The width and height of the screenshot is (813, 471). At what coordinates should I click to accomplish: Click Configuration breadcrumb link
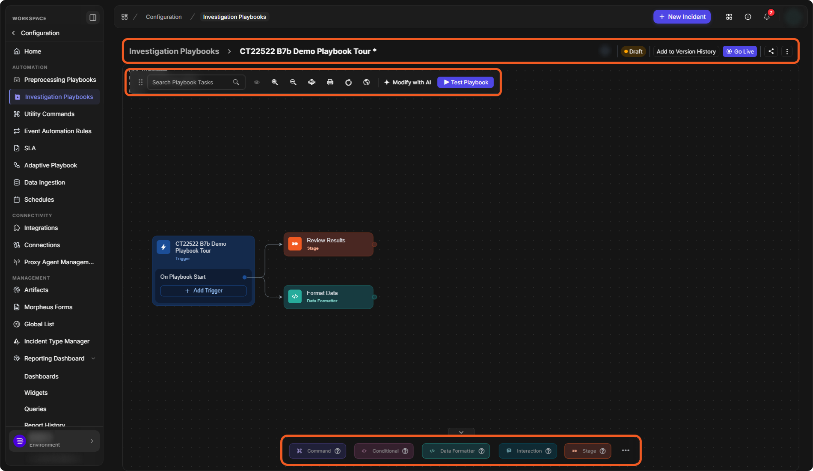[x=164, y=17]
